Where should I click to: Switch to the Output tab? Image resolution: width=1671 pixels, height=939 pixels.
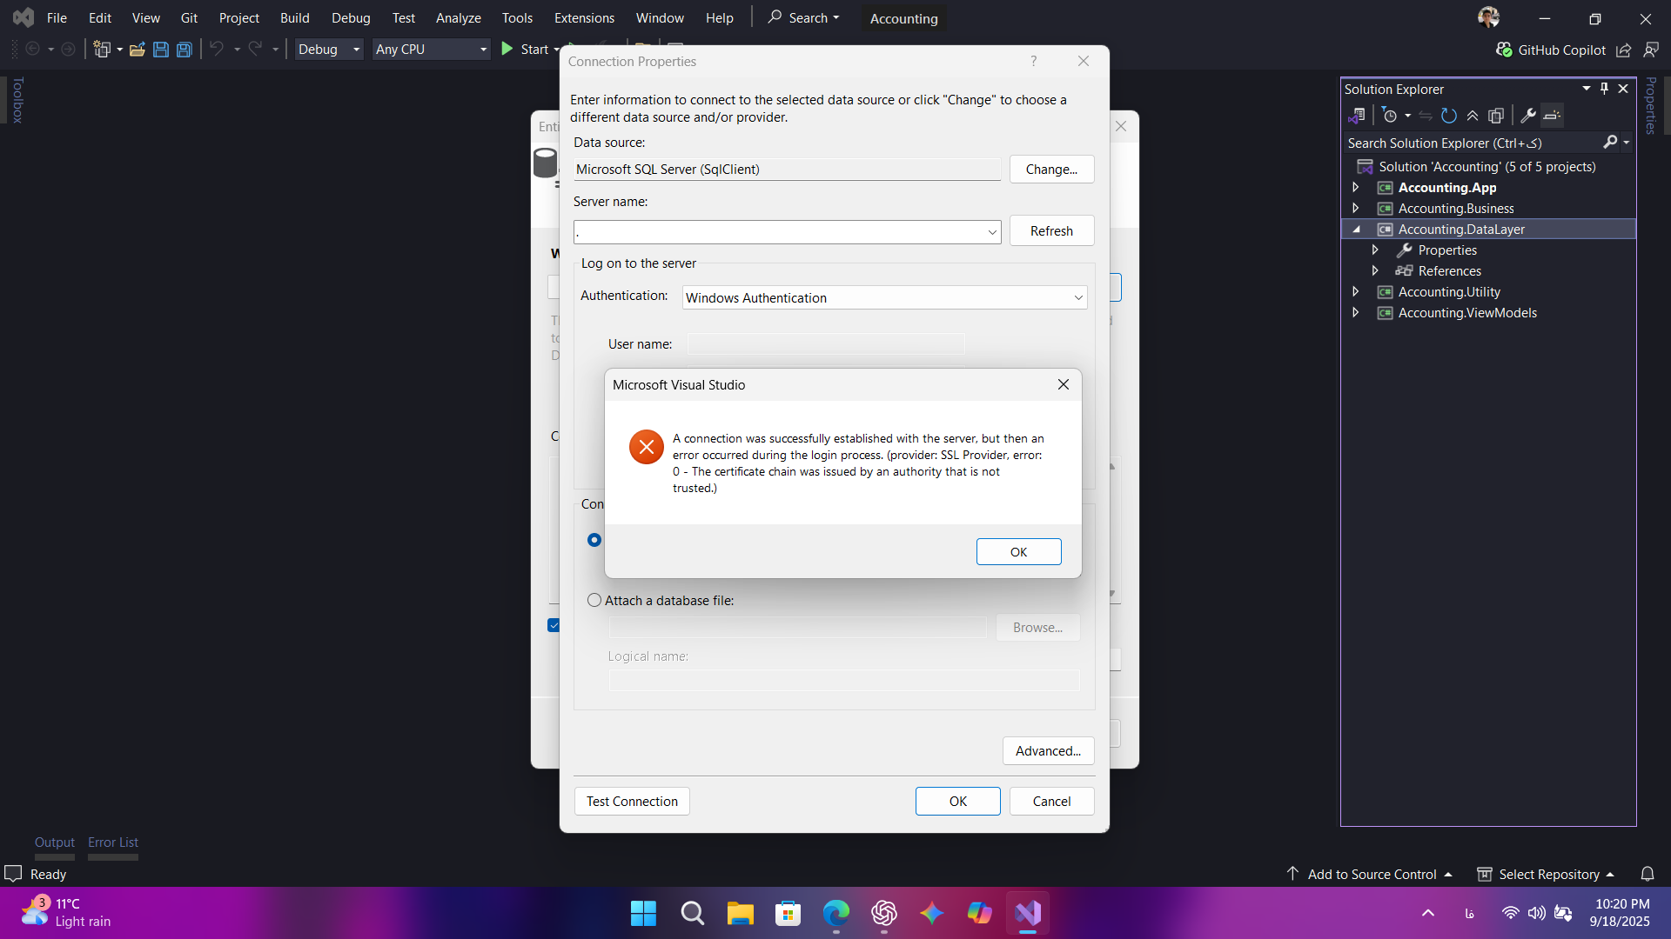[x=54, y=842]
